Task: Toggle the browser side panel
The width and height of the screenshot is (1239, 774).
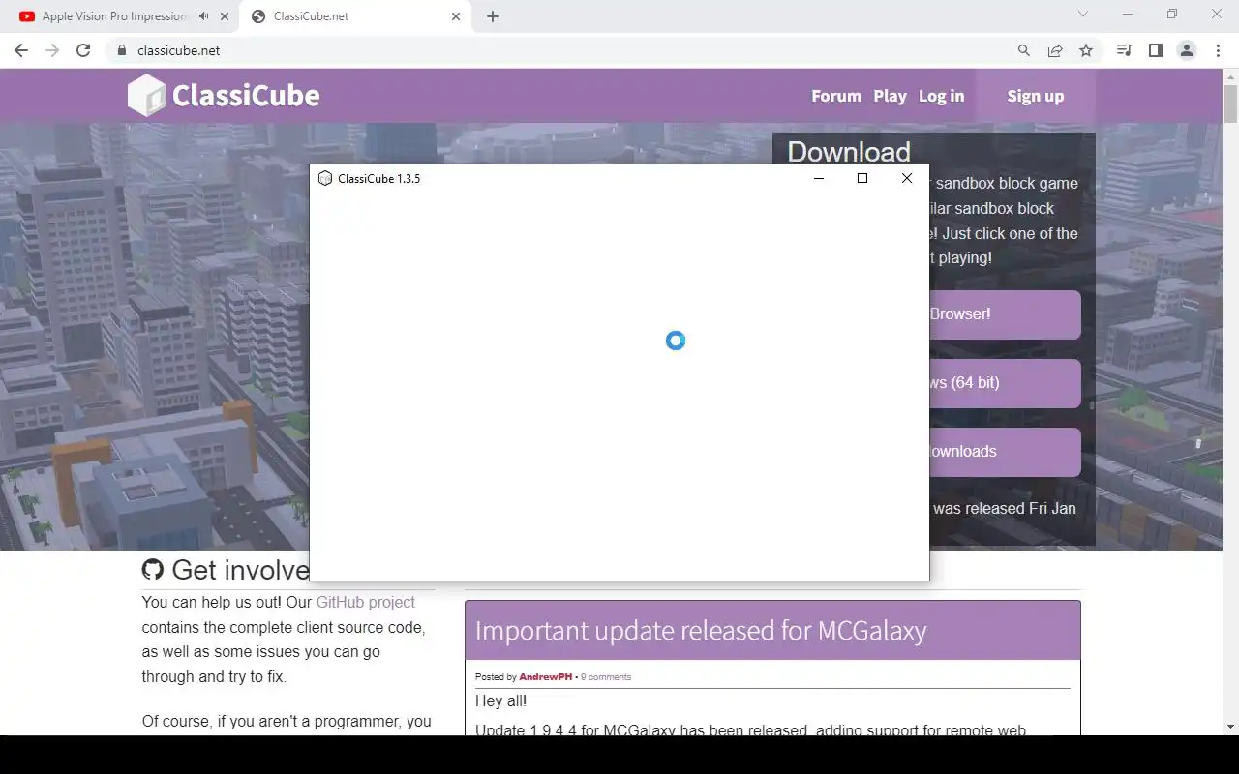Action: (x=1155, y=50)
